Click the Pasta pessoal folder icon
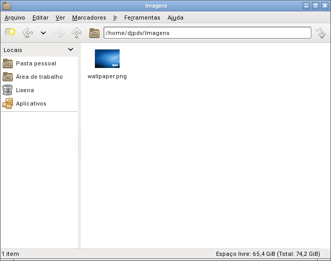The width and height of the screenshot is (331, 261). 8,63
